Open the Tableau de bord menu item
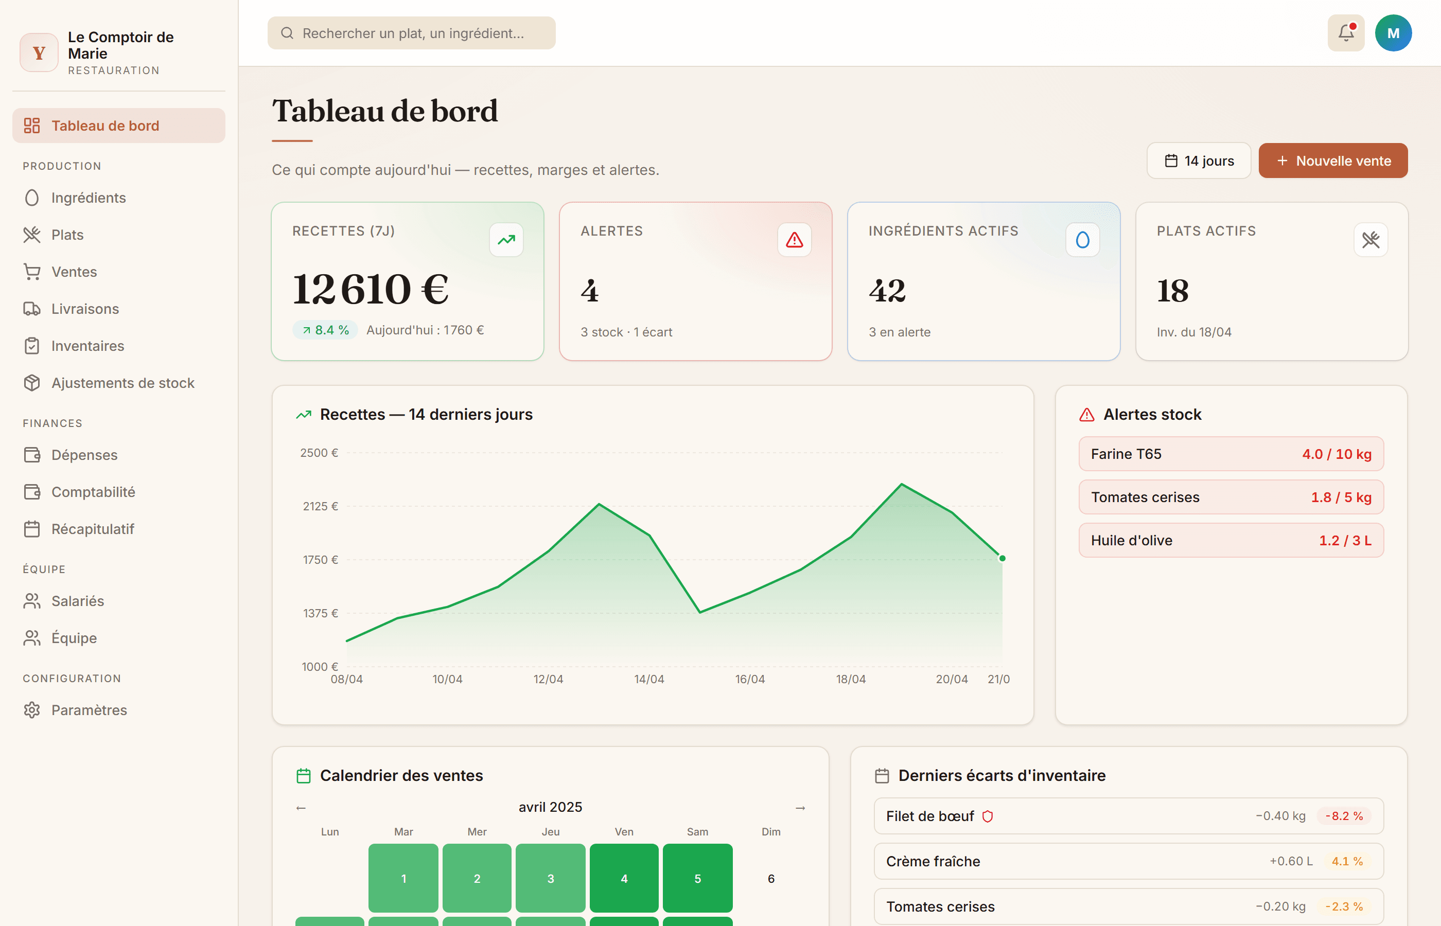The height and width of the screenshot is (926, 1441). 118,126
